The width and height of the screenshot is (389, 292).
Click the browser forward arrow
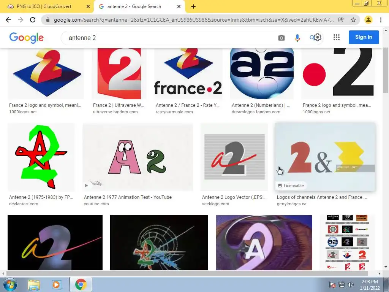coord(21,20)
